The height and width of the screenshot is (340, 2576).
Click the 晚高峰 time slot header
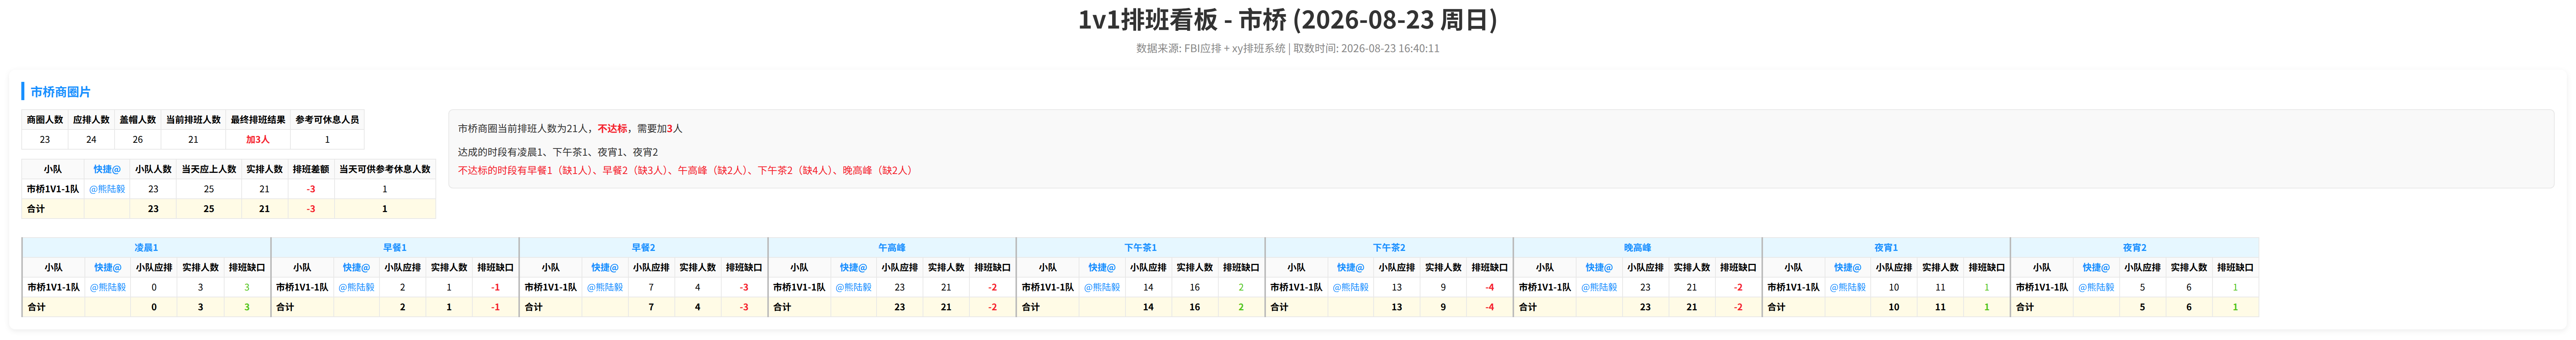pyautogui.click(x=1637, y=248)
